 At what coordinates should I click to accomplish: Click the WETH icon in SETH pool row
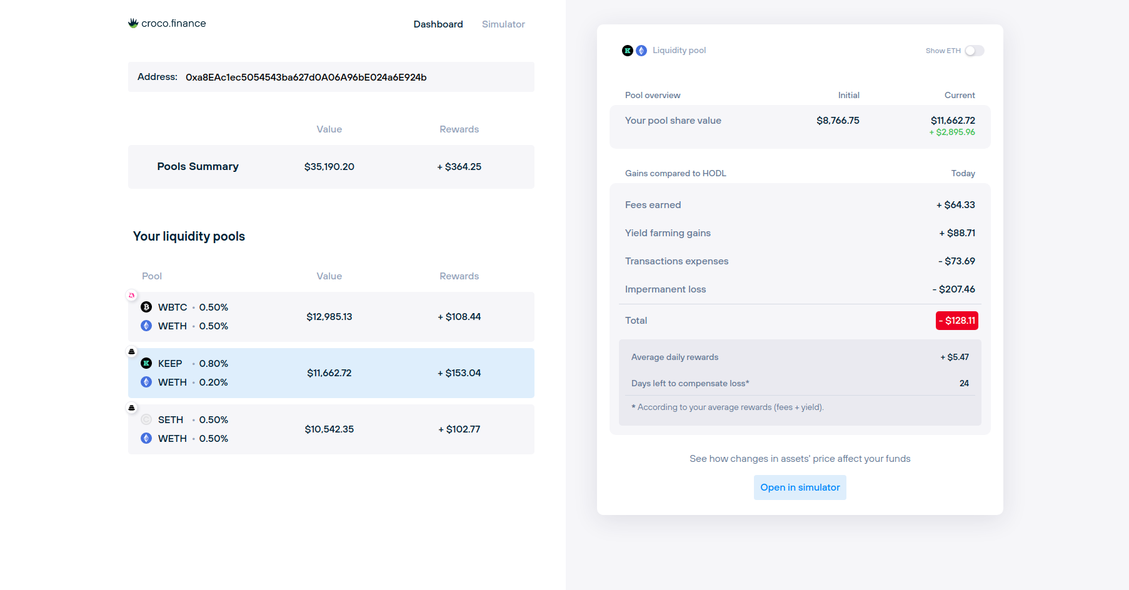tap(146, 438)
